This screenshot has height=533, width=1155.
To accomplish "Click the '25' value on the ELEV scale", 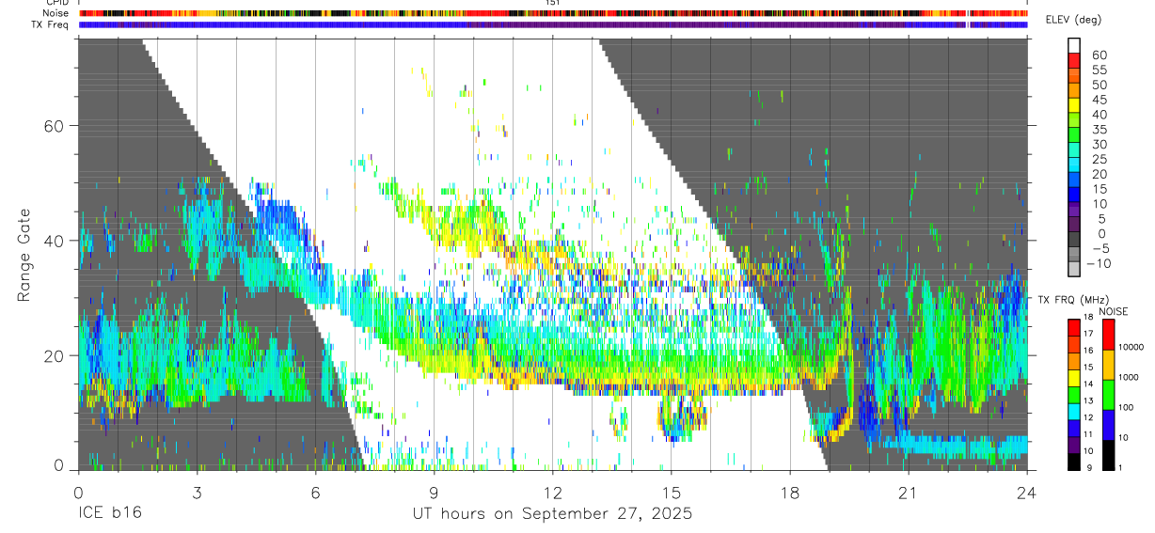I will (x=1099, y=160).
